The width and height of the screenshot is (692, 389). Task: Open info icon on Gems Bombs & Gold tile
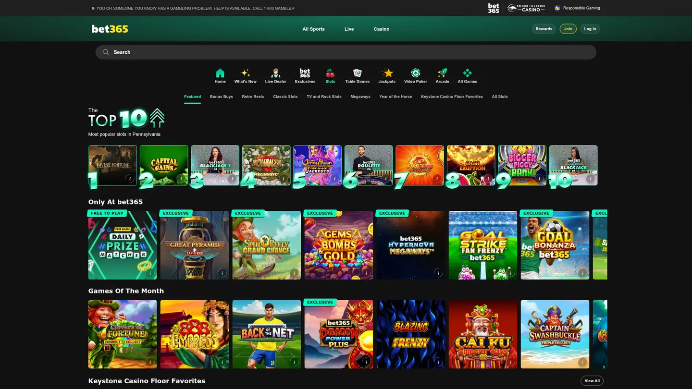pos(366,273)
